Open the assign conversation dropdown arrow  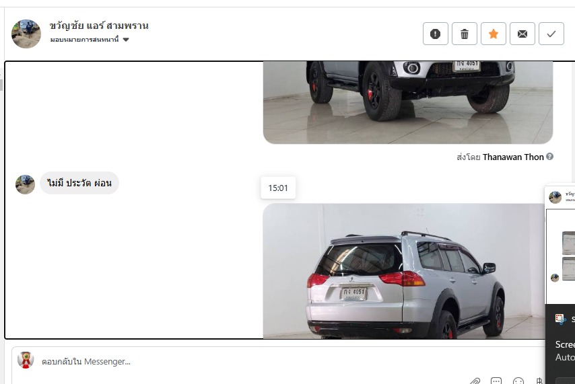(x=126, y=40)
